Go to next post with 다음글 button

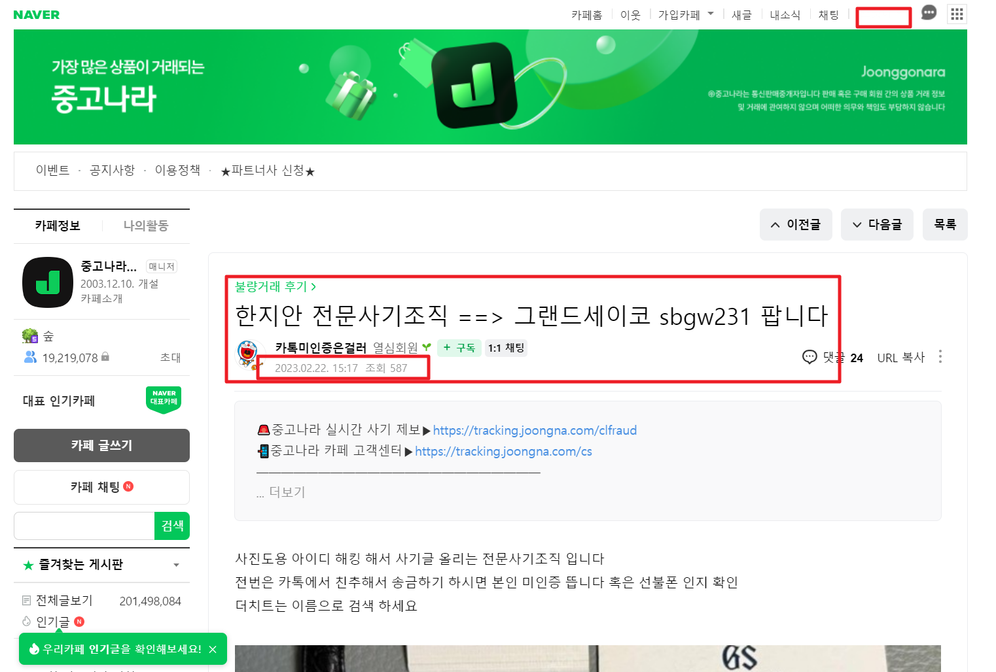coord(877,224)
